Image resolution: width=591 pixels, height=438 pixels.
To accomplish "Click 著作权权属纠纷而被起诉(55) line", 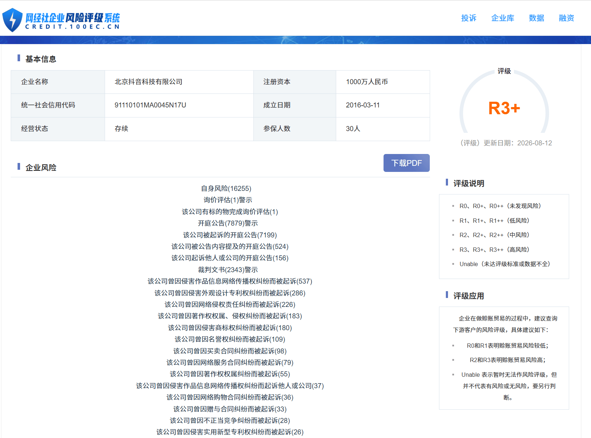I will pyautogui.click(x=230, y=374).
